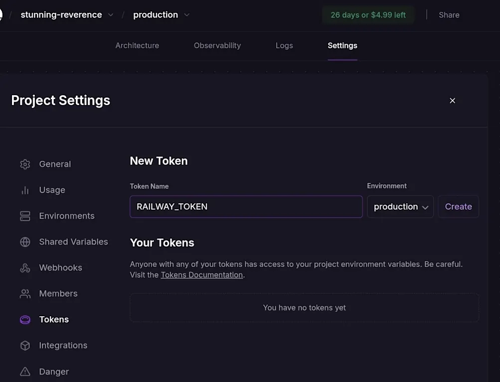Click the Integrations cube icon
This screenshot has width=500, height=382.
pos(25,346)
